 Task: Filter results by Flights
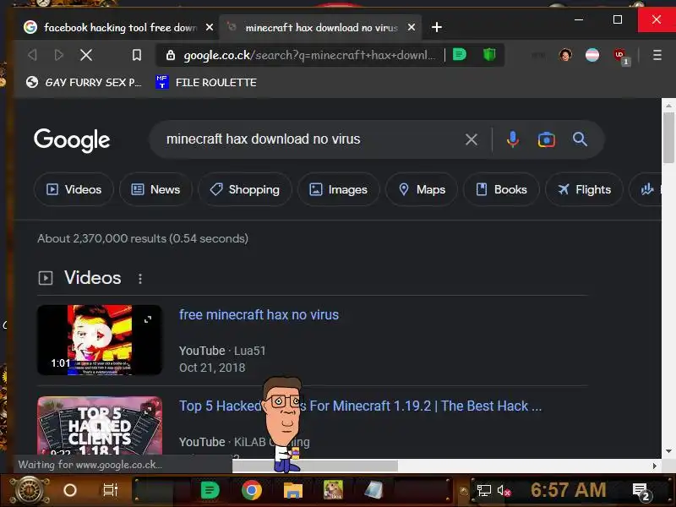pyautogui.click(x=584, y=189)
